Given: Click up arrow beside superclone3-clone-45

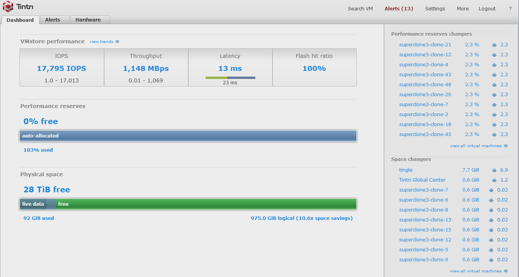Looking at the screenshot, I should pos(494,134).
